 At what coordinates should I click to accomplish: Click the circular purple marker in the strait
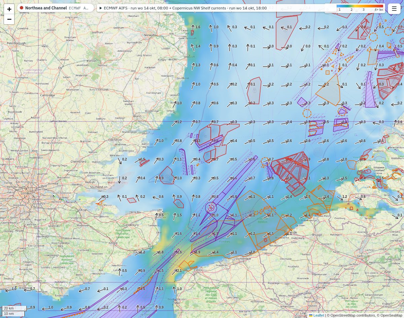click(211, 208)
